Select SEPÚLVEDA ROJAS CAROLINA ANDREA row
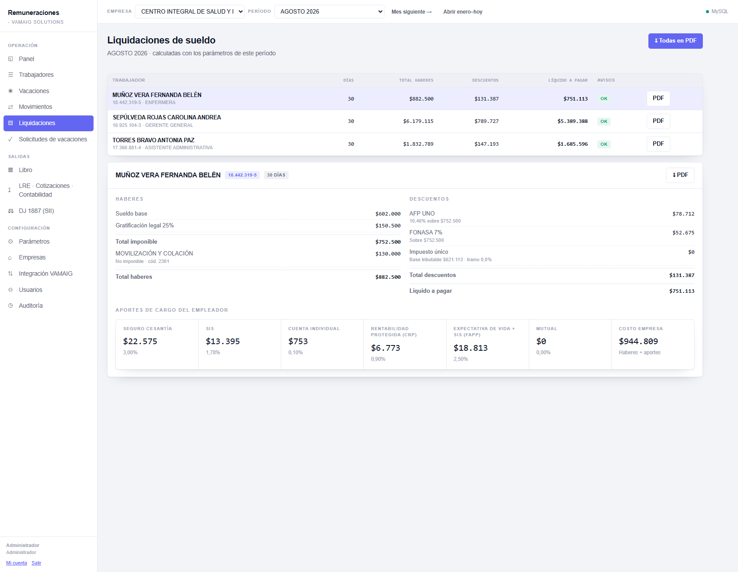The image size is (738, 572). (405, 121)
